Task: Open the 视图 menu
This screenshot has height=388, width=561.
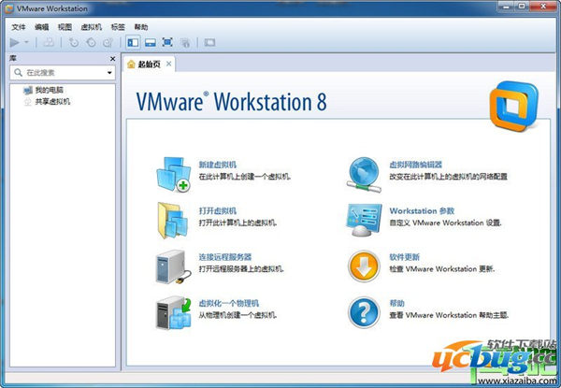Action: pos(65,27)
